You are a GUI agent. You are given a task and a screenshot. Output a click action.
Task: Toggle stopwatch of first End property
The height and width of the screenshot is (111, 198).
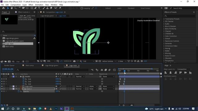[24, 79]
